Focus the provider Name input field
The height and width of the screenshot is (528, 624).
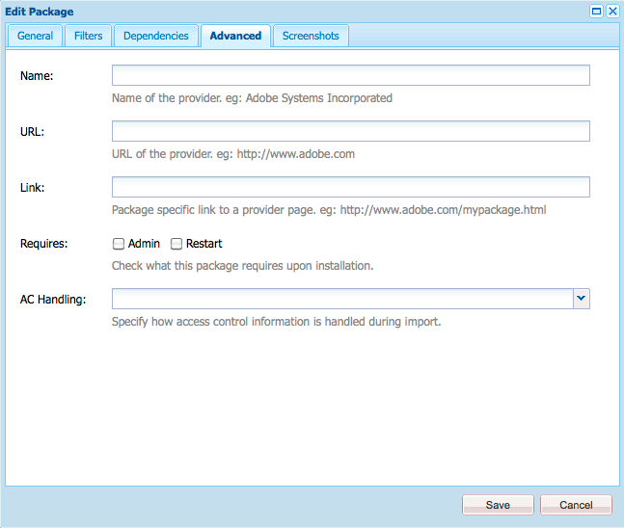(x=351, y=75)
